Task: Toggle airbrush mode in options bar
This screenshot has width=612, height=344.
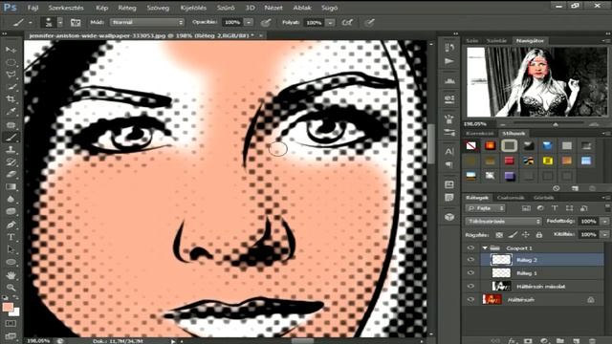Action: tap(348, 23)
